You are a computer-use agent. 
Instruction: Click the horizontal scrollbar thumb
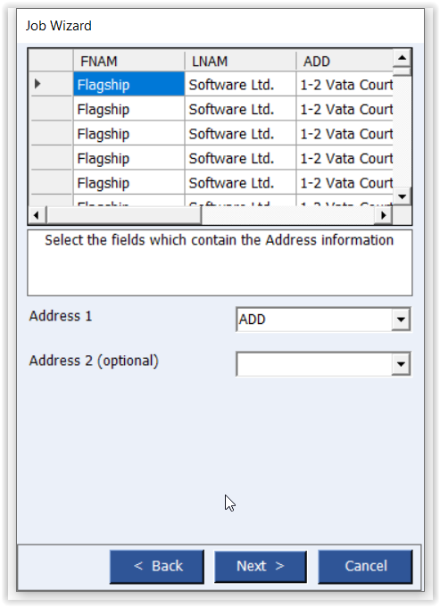pos(124,215)
